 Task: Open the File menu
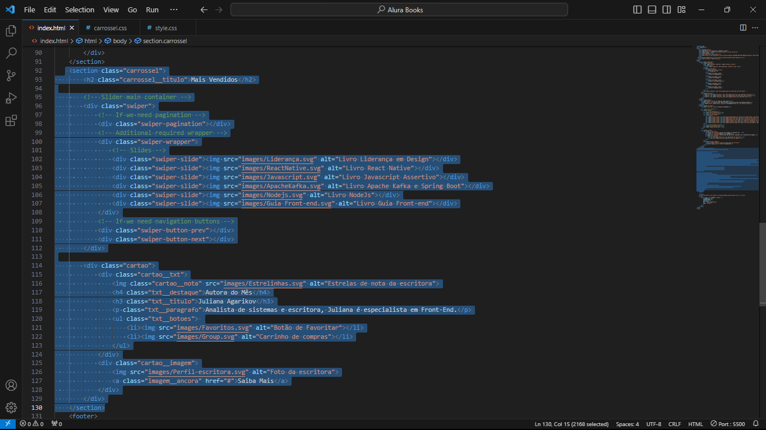(x=30, y=10)
